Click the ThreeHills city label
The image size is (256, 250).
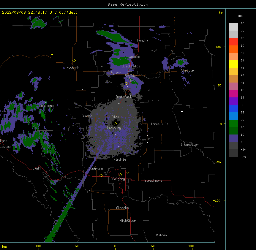[x=159, y=124]
